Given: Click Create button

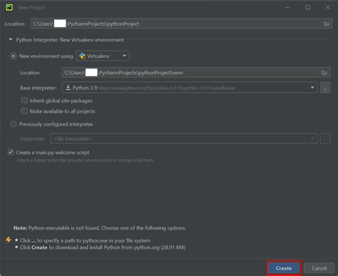Looking at the screenshot, I should click(284, 268).
